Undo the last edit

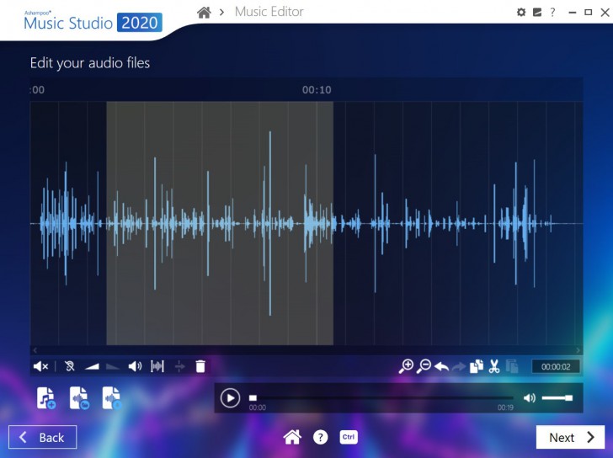pyautogui.click(x=442, y=366)
